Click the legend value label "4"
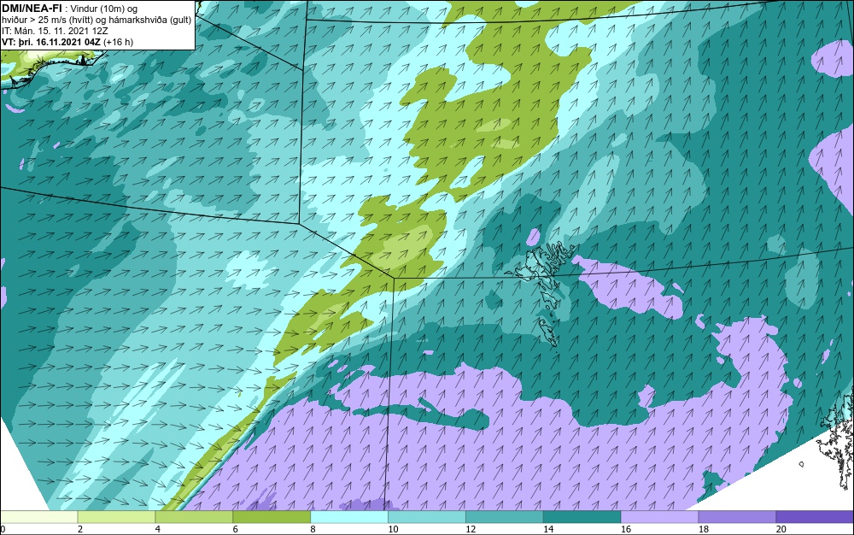The width and height of the screenshot is (854, 535). (157, 529)
